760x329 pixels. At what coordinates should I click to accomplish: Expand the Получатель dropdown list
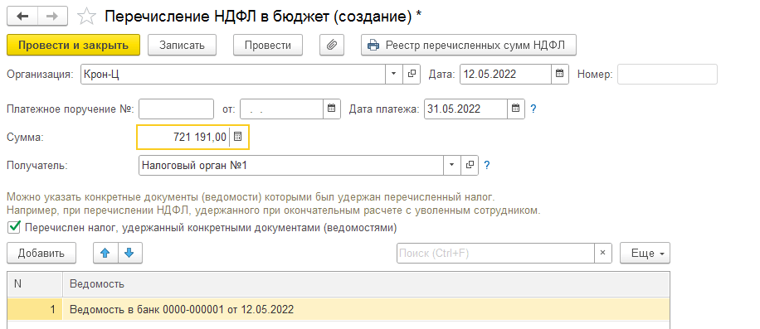pyautogui.click(x=451, y=165)
